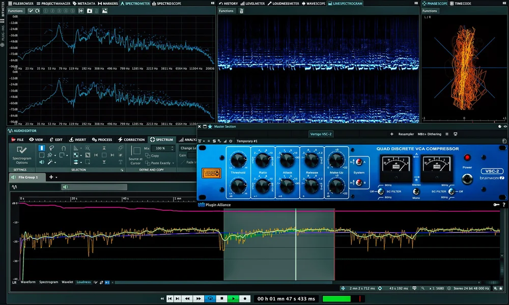Viewport: 509px width, 305px height.
Task: Click the timecode display 00 h 01 mn 47 s
Action: [286, 298]
